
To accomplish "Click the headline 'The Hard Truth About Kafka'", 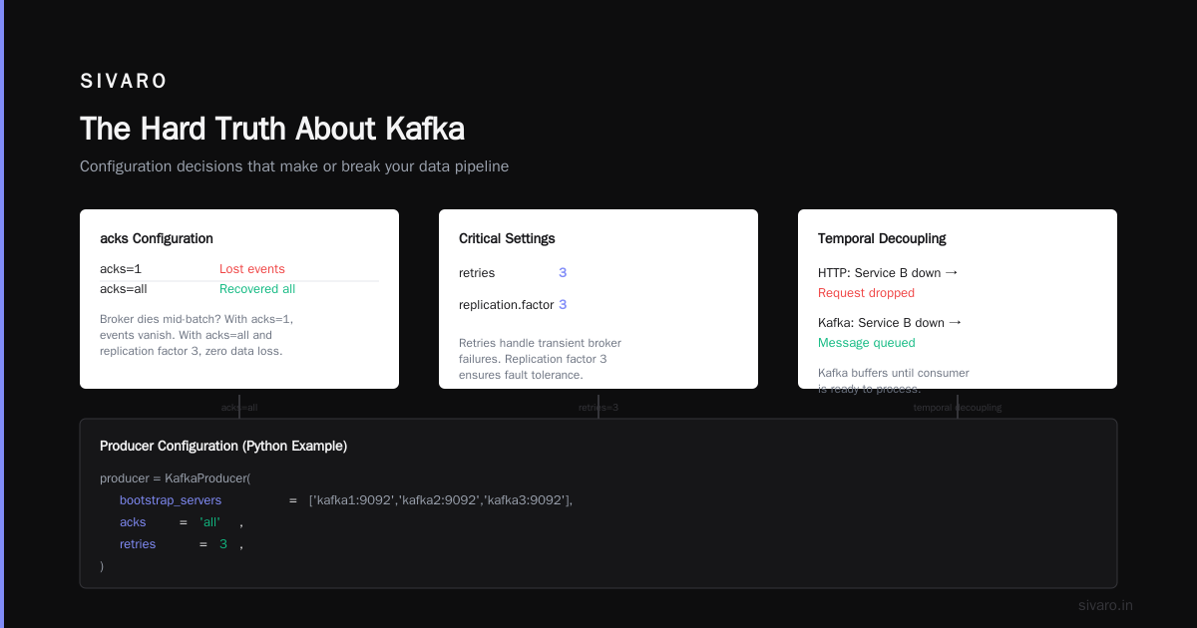I will (x=272, y=129).
